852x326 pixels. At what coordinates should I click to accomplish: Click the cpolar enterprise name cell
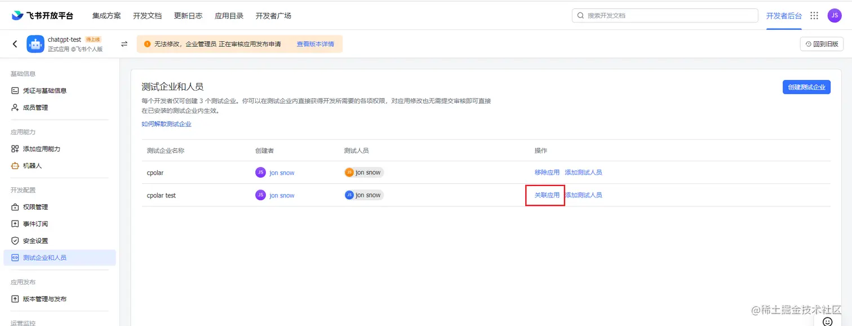[x=155, y=173]
